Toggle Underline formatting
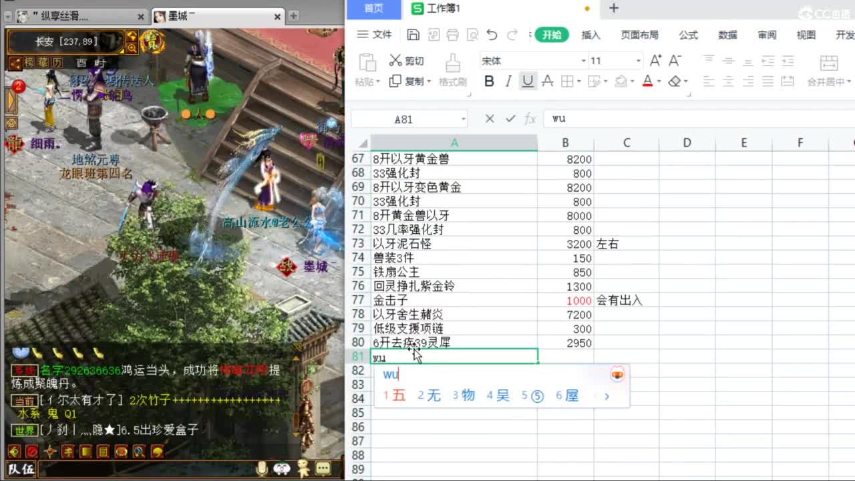The height and width of the screenshot is (481, 855). pos(528,81)
